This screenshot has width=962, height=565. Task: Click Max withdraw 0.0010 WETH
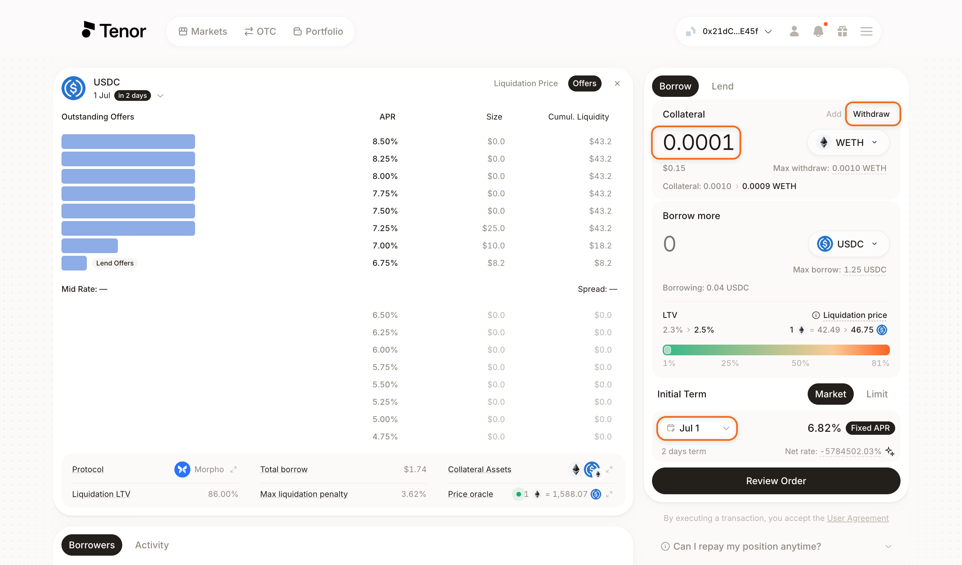click(859, 168)
